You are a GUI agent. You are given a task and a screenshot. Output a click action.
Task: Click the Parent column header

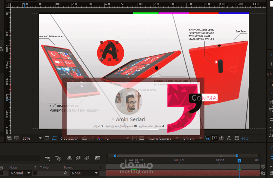click(68, 168)
